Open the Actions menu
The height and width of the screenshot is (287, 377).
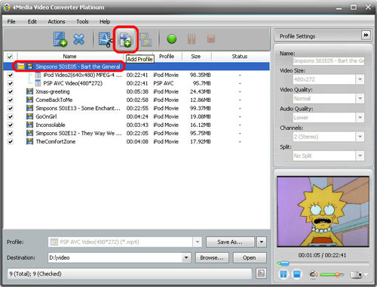pyautogui.click(x=57, y=22)
